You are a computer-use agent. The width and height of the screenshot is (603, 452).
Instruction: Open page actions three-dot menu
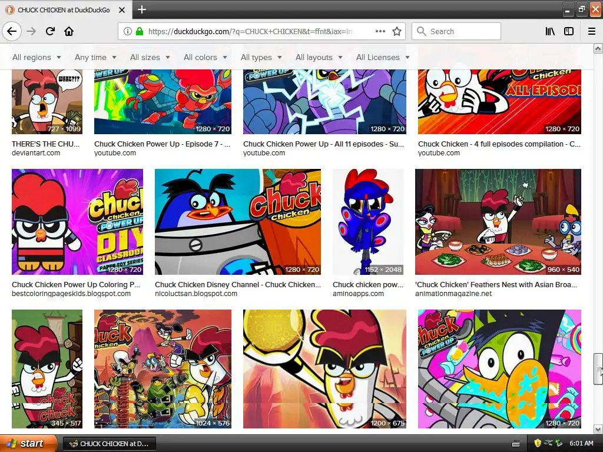[x=380, y=31]
